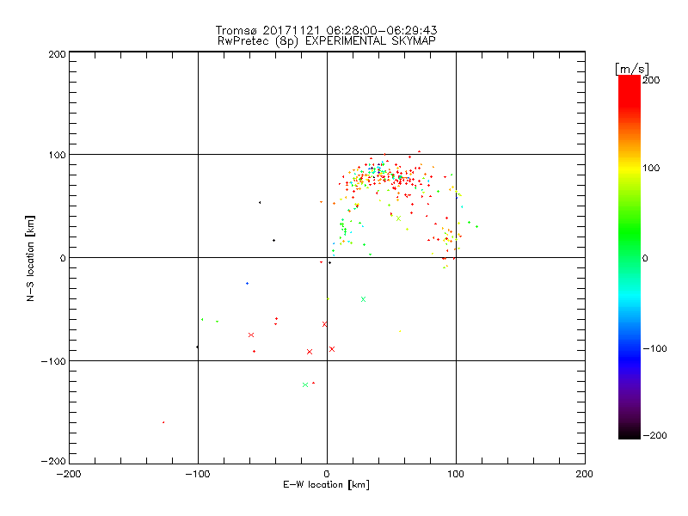Click the 'E-W location [km]' axis label

coord(326,484)
